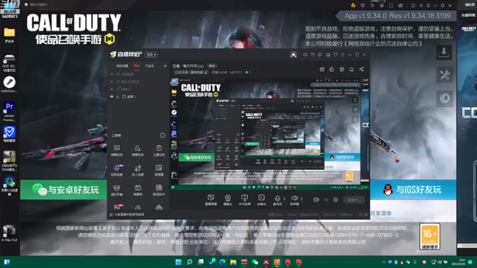The image size is (477, 268).
Task: Open Adobe Premiere desktop shortcut
Action: [x=10, y=112]
